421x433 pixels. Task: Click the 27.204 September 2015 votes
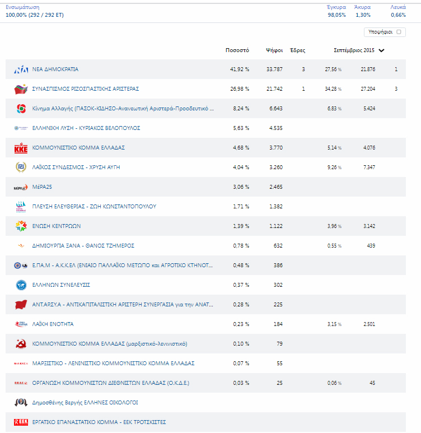(x=368, y=89)
